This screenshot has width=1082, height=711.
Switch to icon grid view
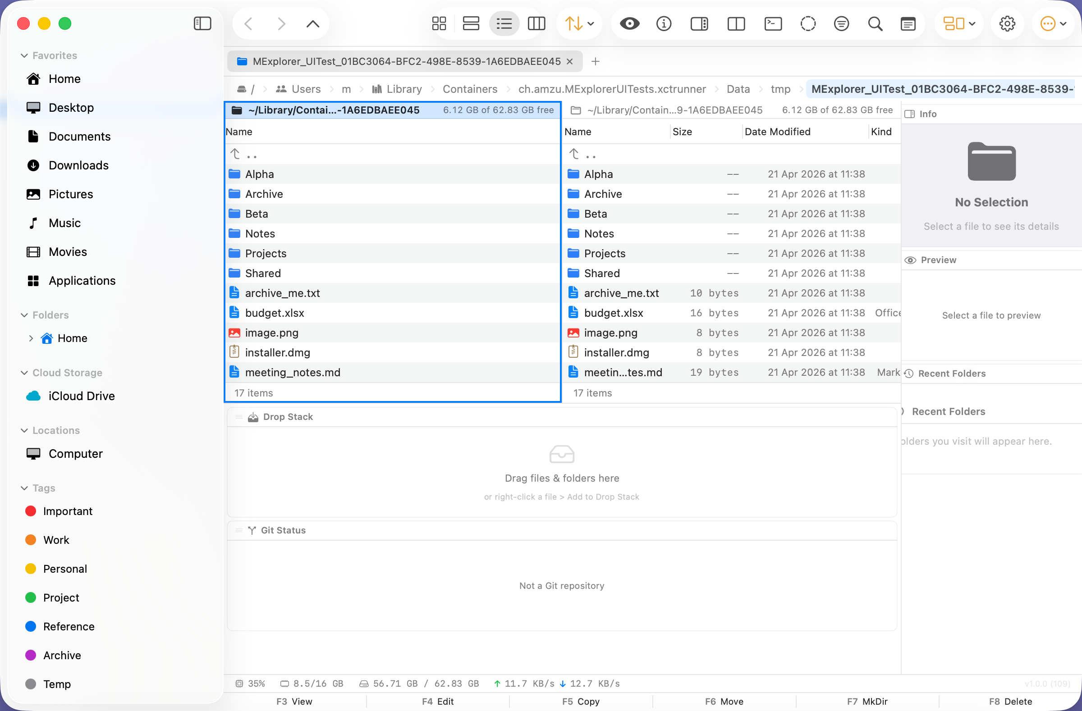[x=439, y=23]
